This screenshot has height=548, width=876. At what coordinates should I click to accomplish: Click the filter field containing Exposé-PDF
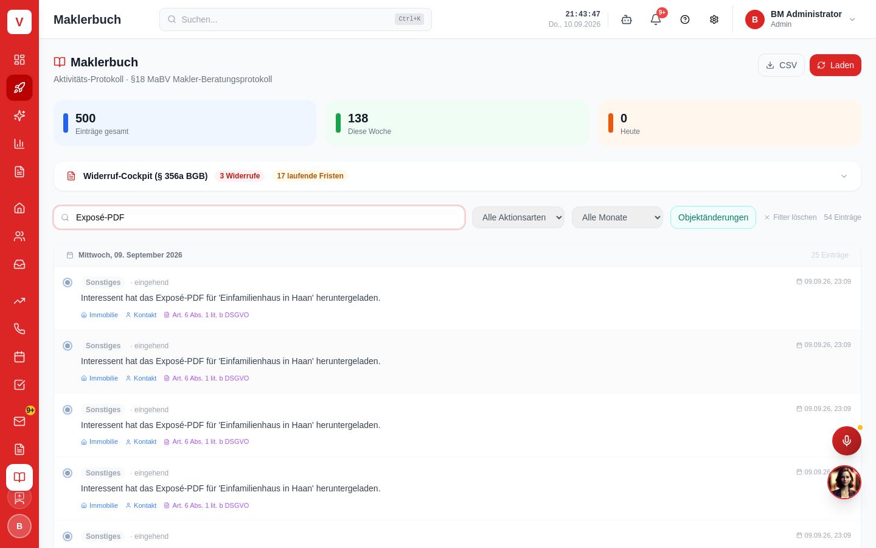coord(259,217)
